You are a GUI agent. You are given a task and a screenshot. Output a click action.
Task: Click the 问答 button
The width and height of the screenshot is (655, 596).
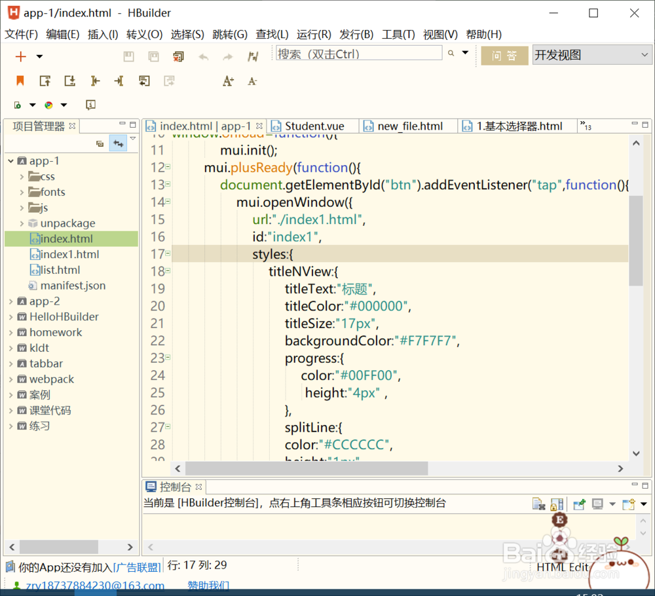504,56
